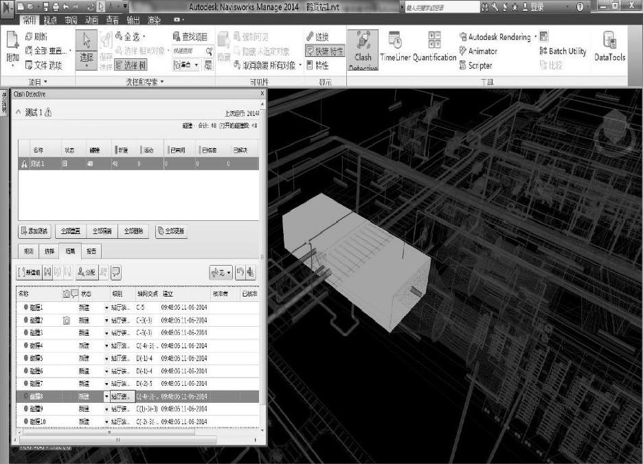Click the 全部更新 (Update All) button
Screen dimensions: 643x464
tap(172, 231)
